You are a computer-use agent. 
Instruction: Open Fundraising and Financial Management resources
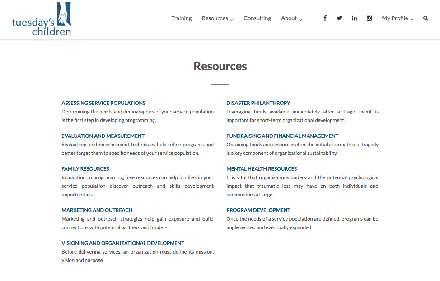[x=282, y=136]
